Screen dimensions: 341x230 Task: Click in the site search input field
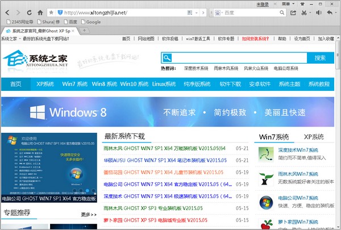click(239, 58)
